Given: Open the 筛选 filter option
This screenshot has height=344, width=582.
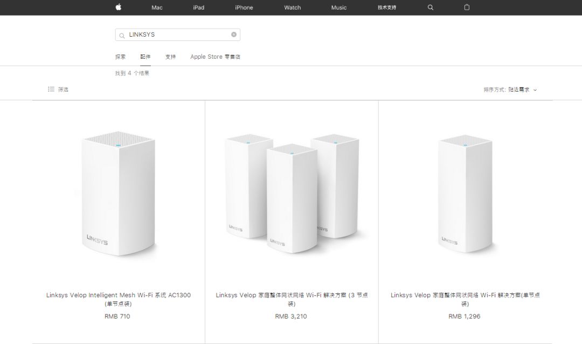Looking at the screenshot, I should click(63, 90).
